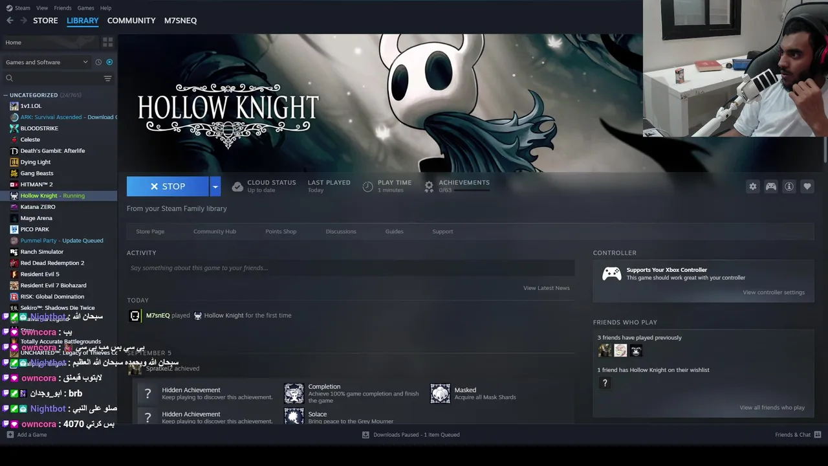828x466 pixels.
Task: Select Red Dead Redemption 2
Action: click(52, 263)
